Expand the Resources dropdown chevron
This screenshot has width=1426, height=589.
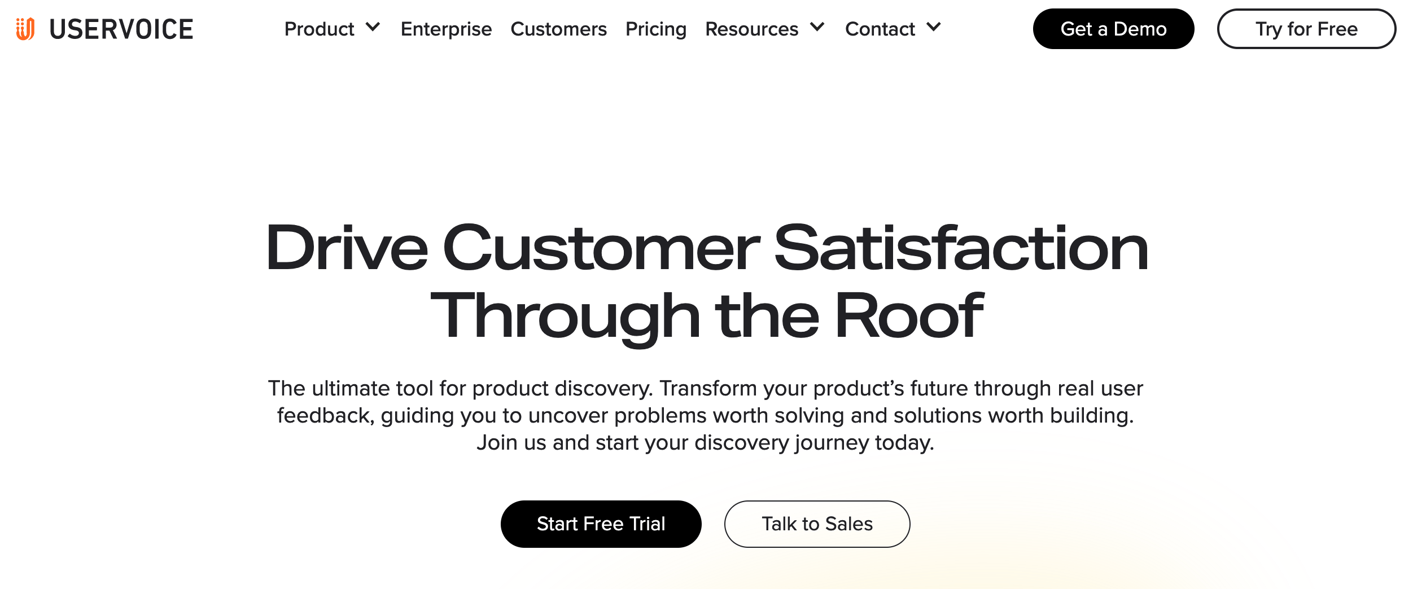817,27
